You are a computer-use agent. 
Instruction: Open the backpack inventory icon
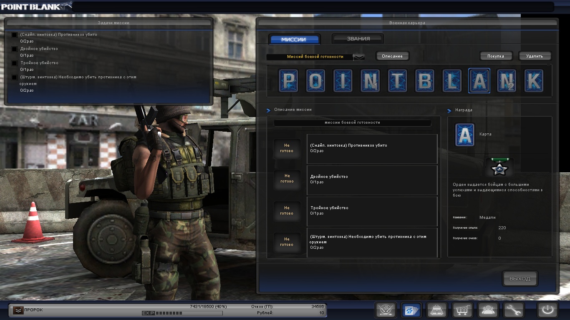[437, 310]
